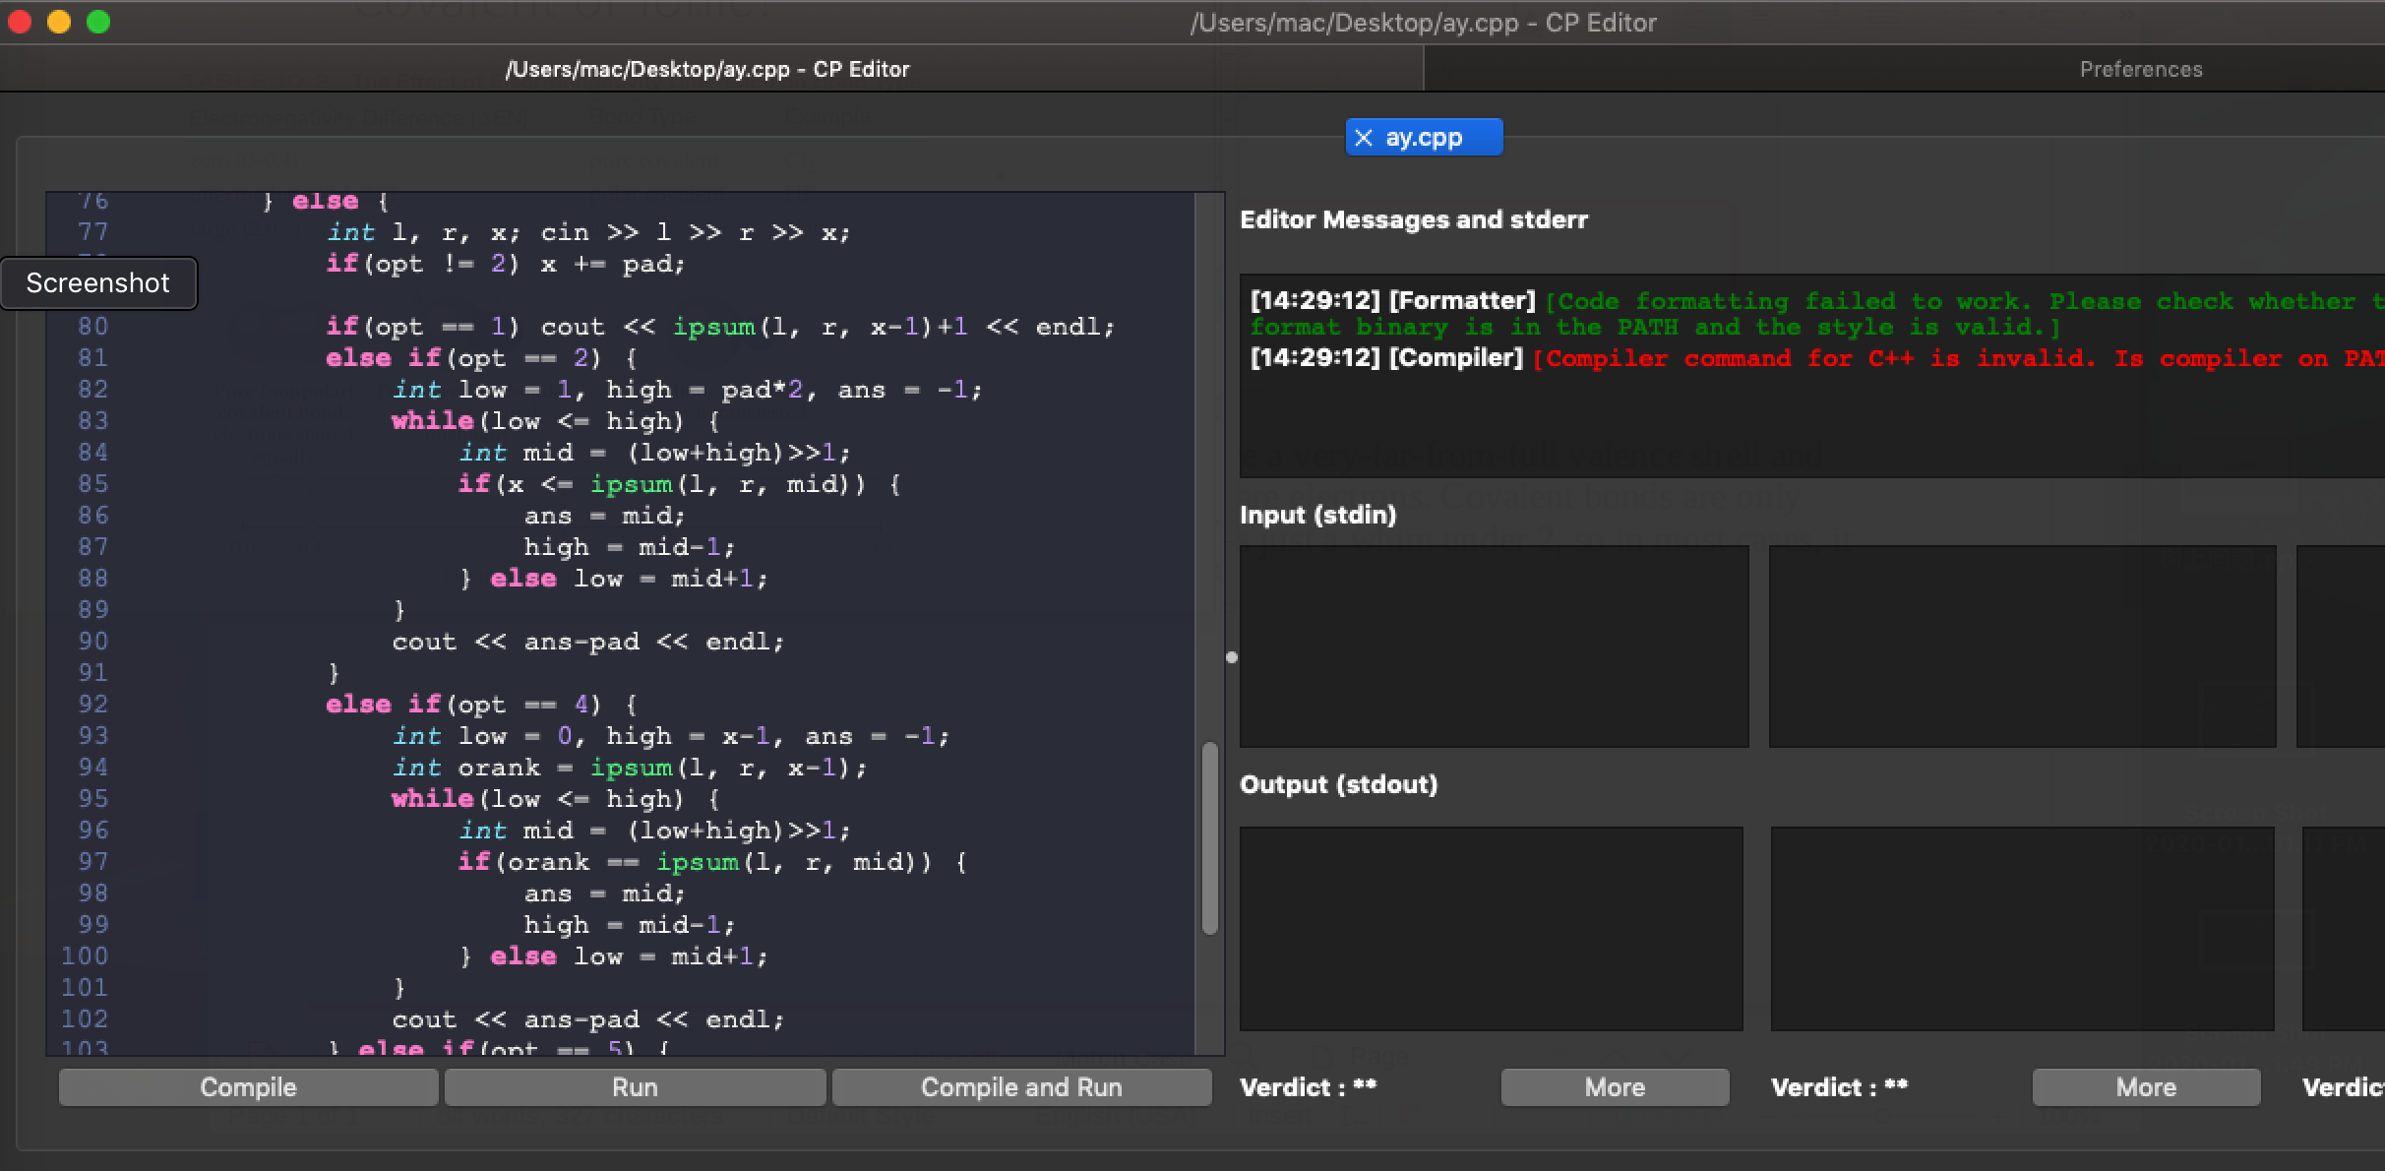Click the second Input stdin test case box

click(2022, 646)
